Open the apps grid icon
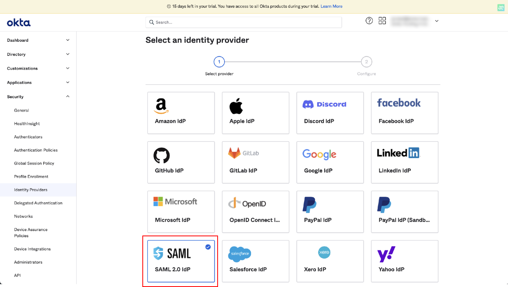This screenshot has width=508, height=287. tap(382, 21)
